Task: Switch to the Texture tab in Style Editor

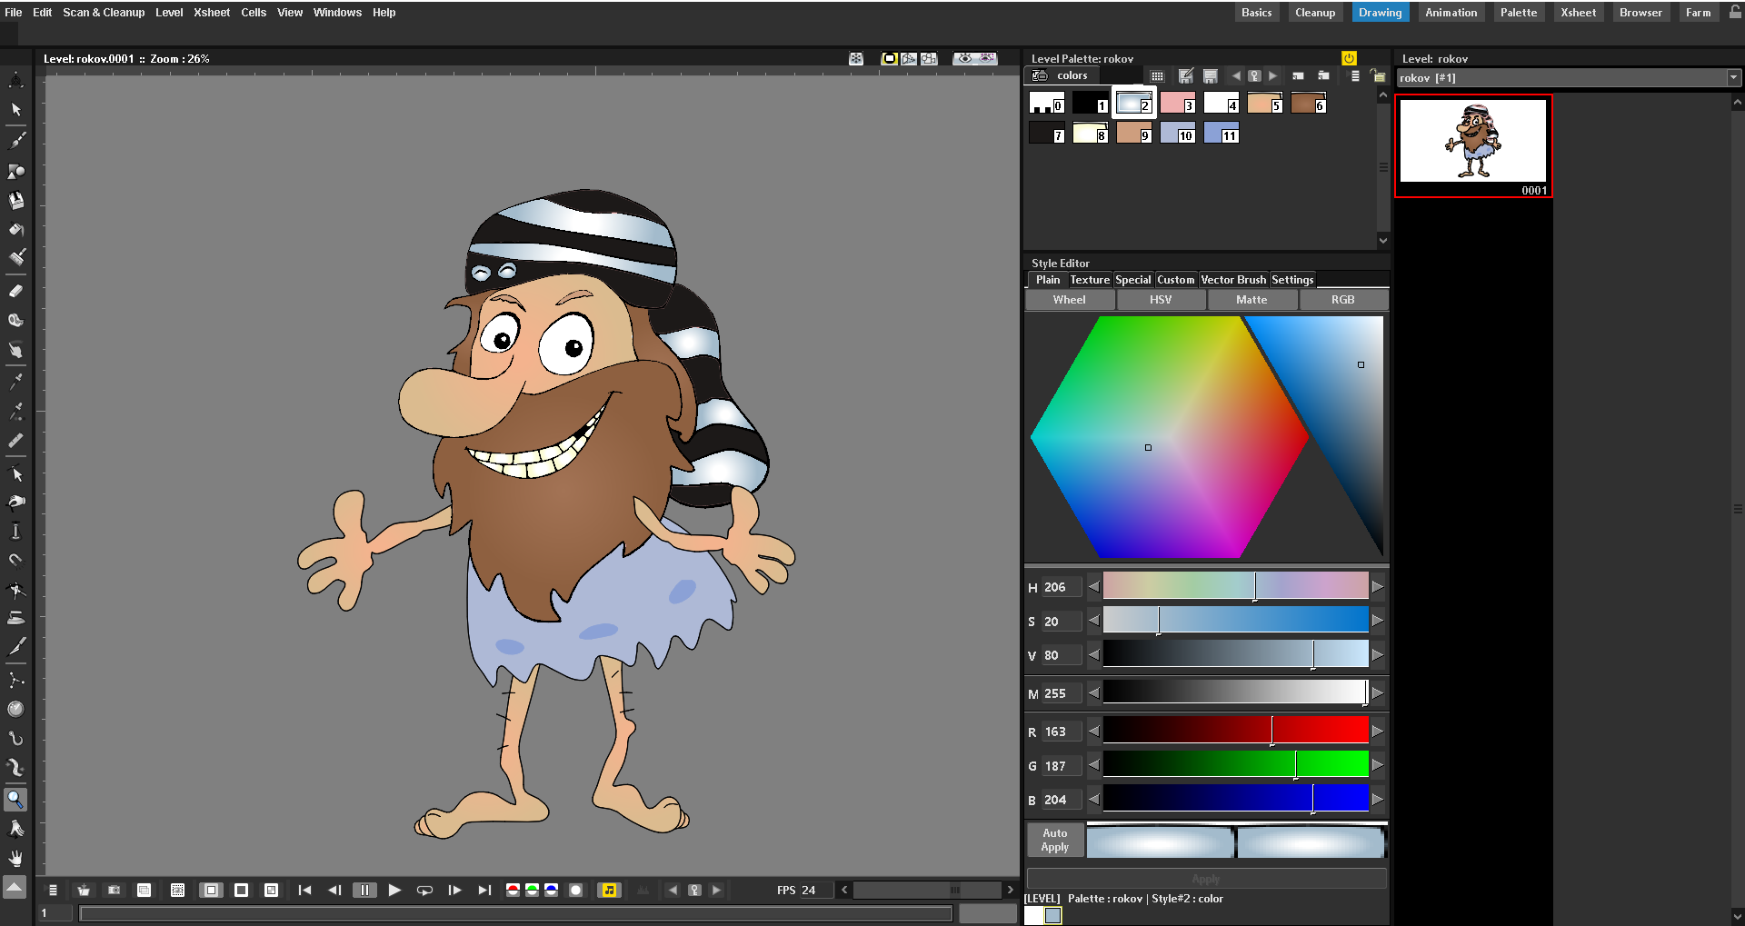Action: click(x=1089, y=280)
